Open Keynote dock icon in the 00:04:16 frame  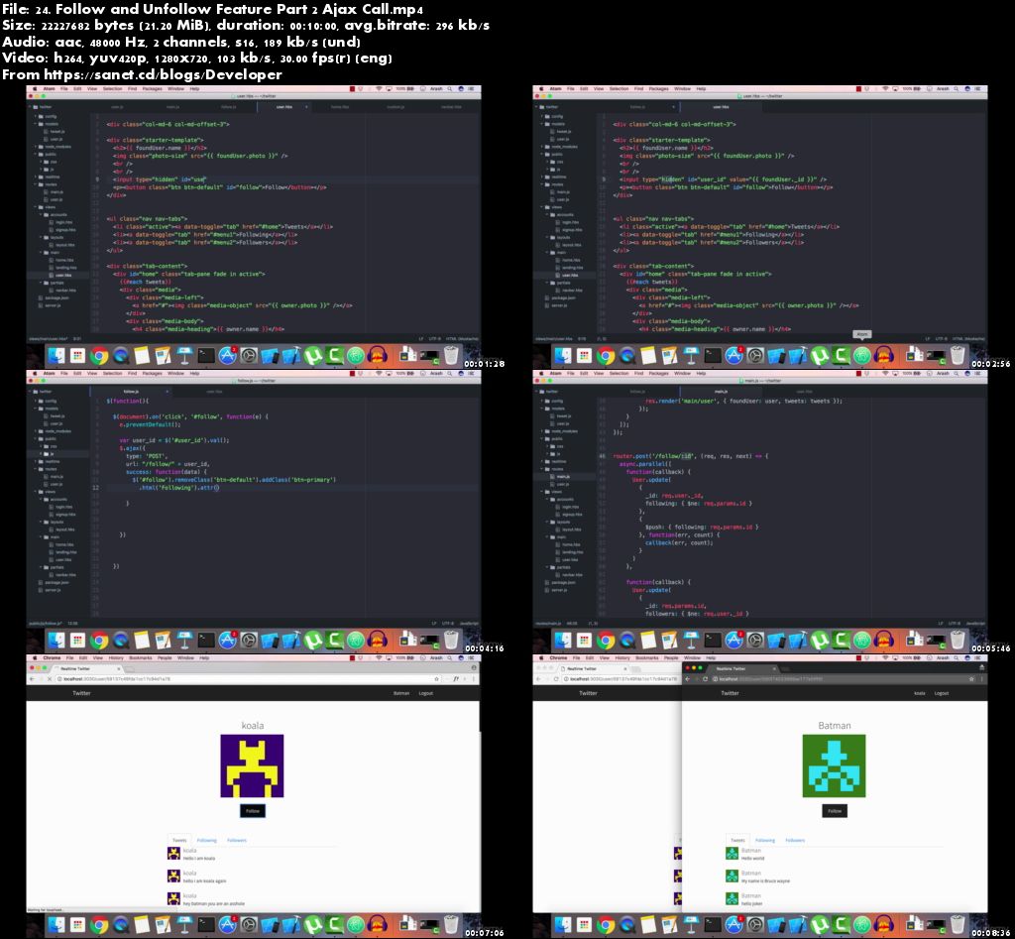coord(184,640)
